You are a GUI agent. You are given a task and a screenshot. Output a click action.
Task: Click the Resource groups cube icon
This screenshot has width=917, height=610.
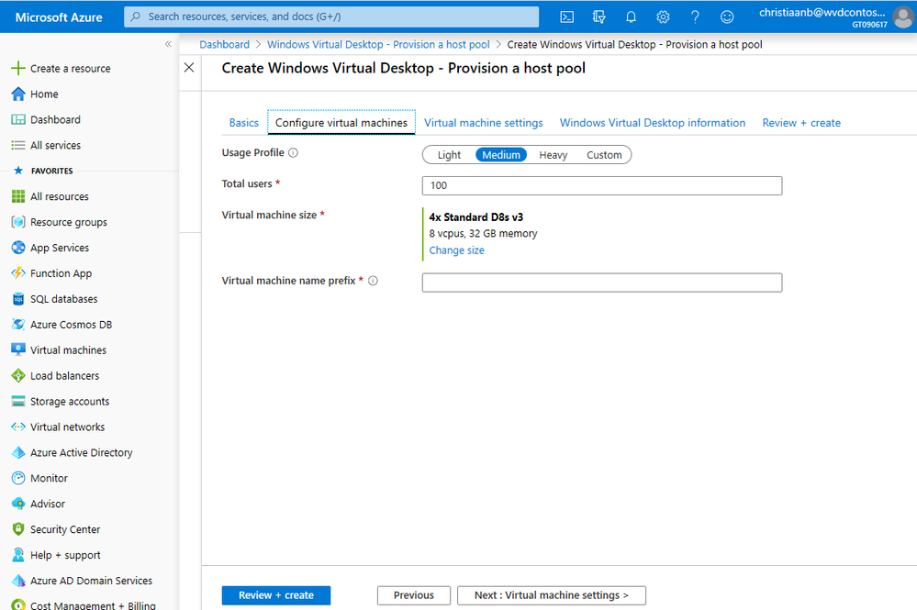tap(18, 222)
